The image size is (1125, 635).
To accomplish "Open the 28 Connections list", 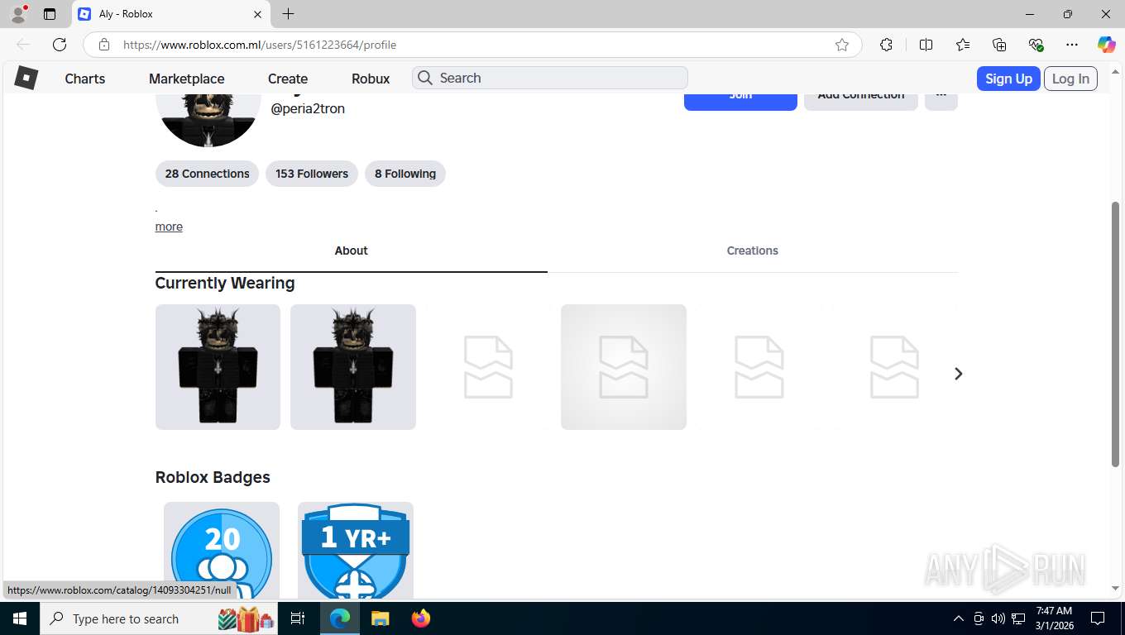I will tap(207, 174).
